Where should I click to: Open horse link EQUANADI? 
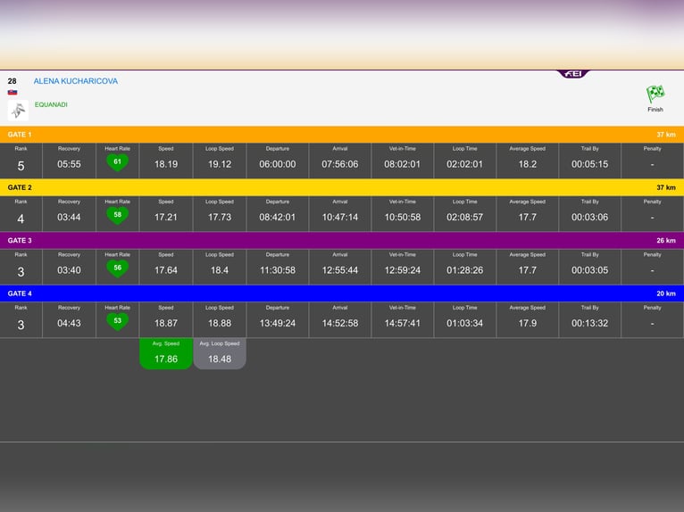[x=51, y=104]
